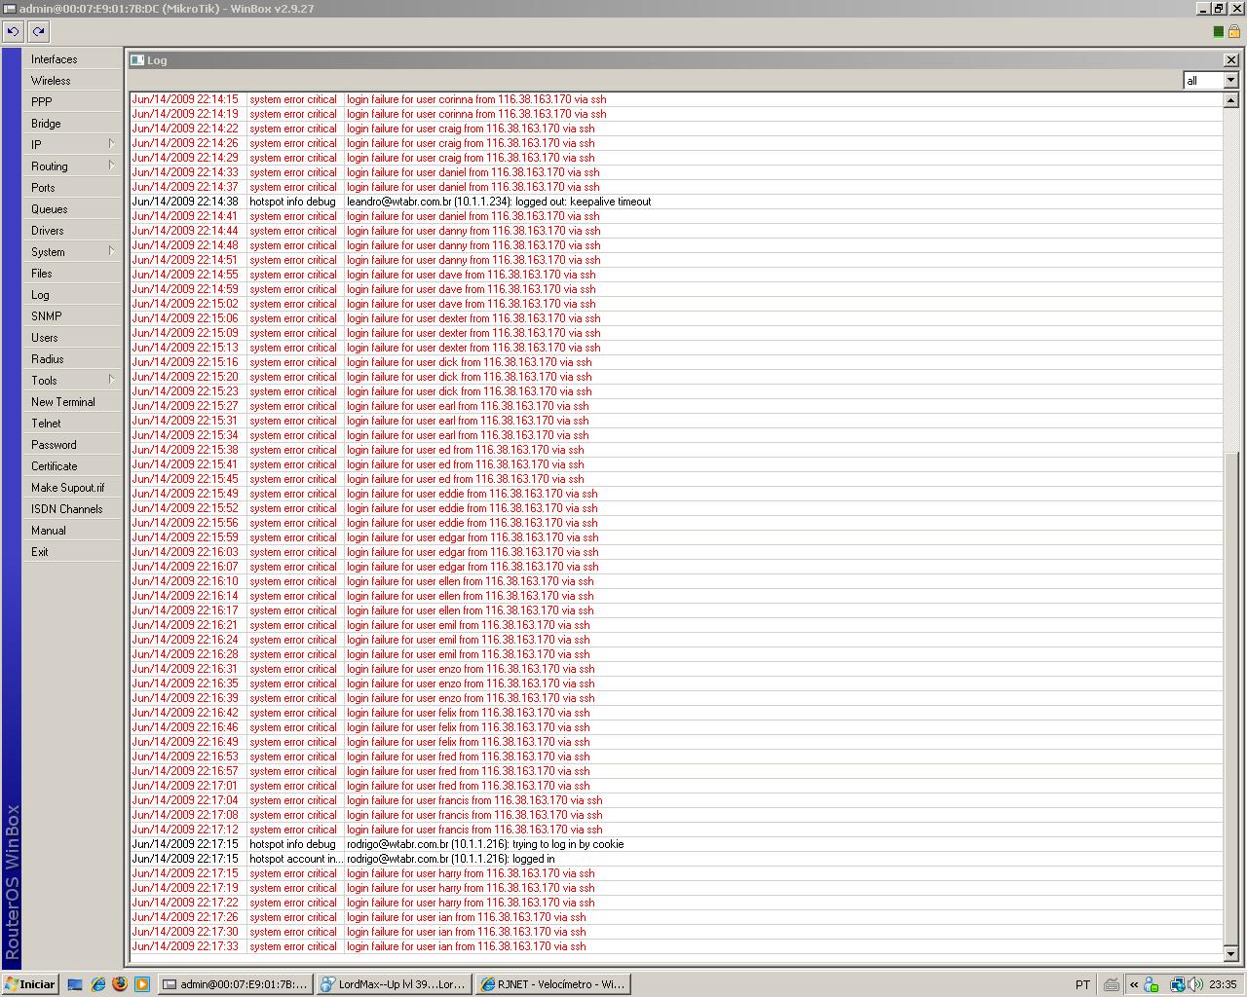The image size is (1247, 997).
Task: Click the 23:35 taskbar clock
Action: pyautogui.click(x=1223, y=984)
